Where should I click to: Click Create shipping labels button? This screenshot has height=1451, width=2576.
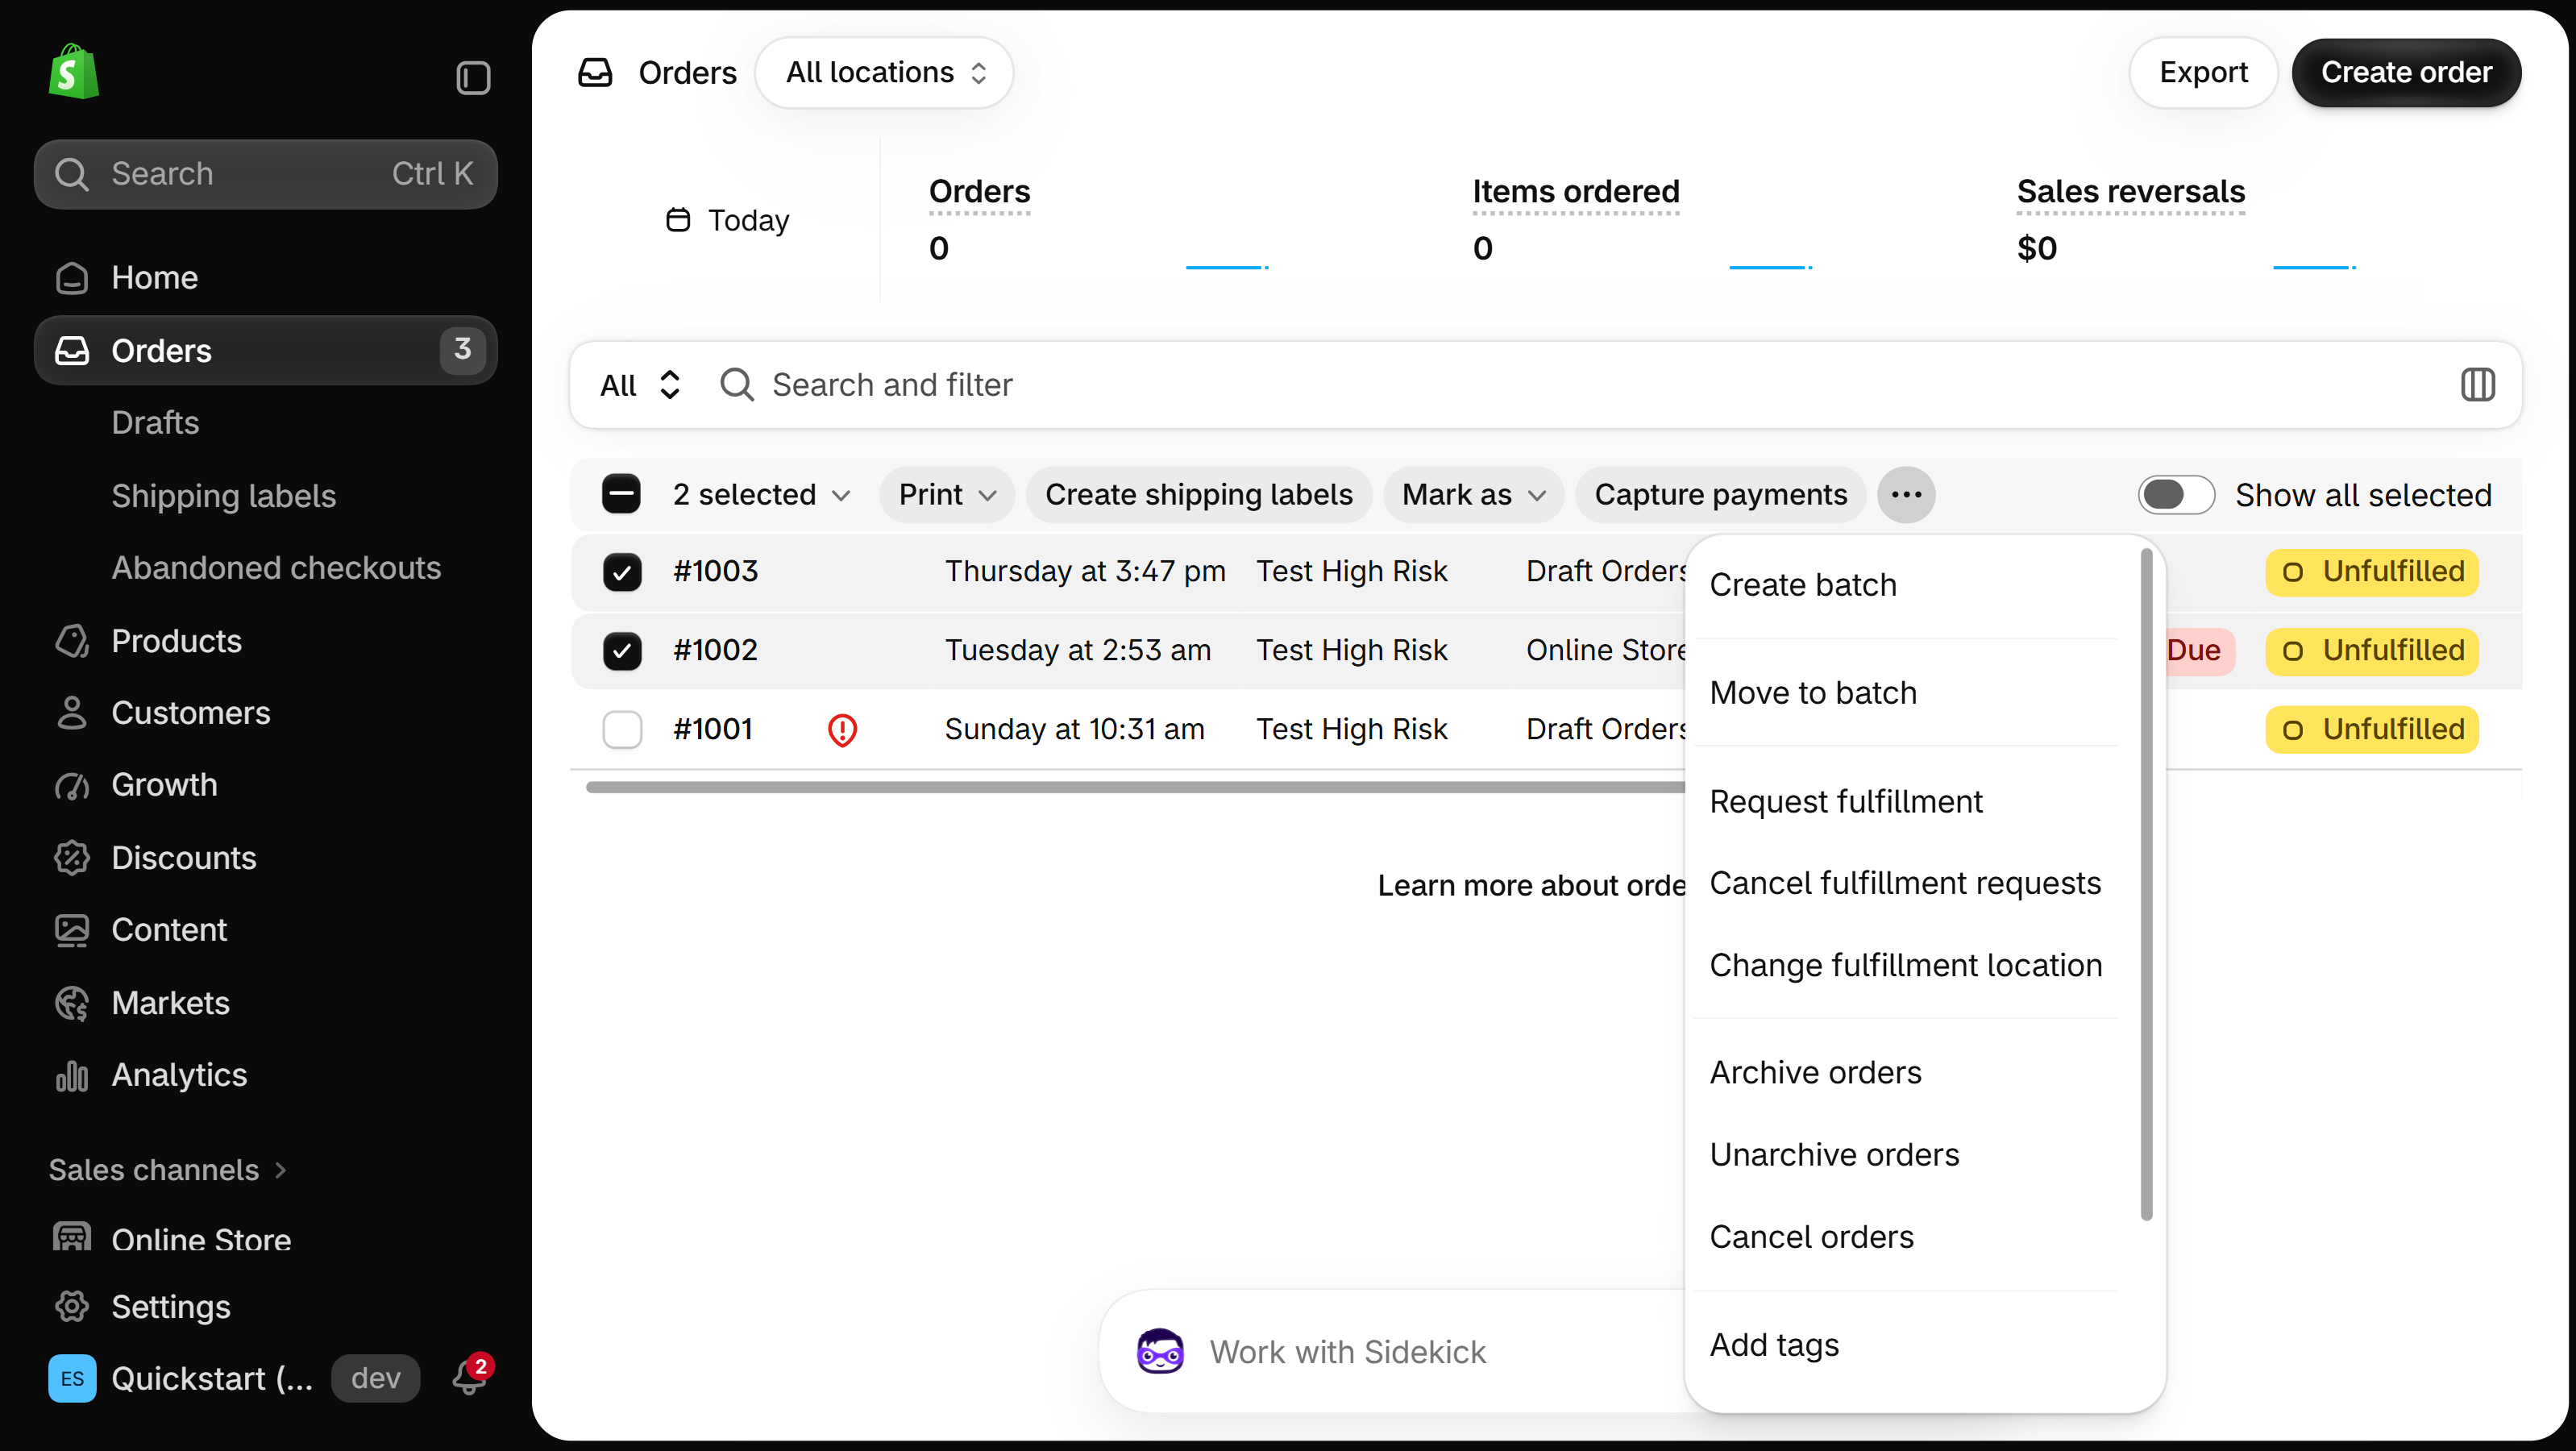point(1198,495)
